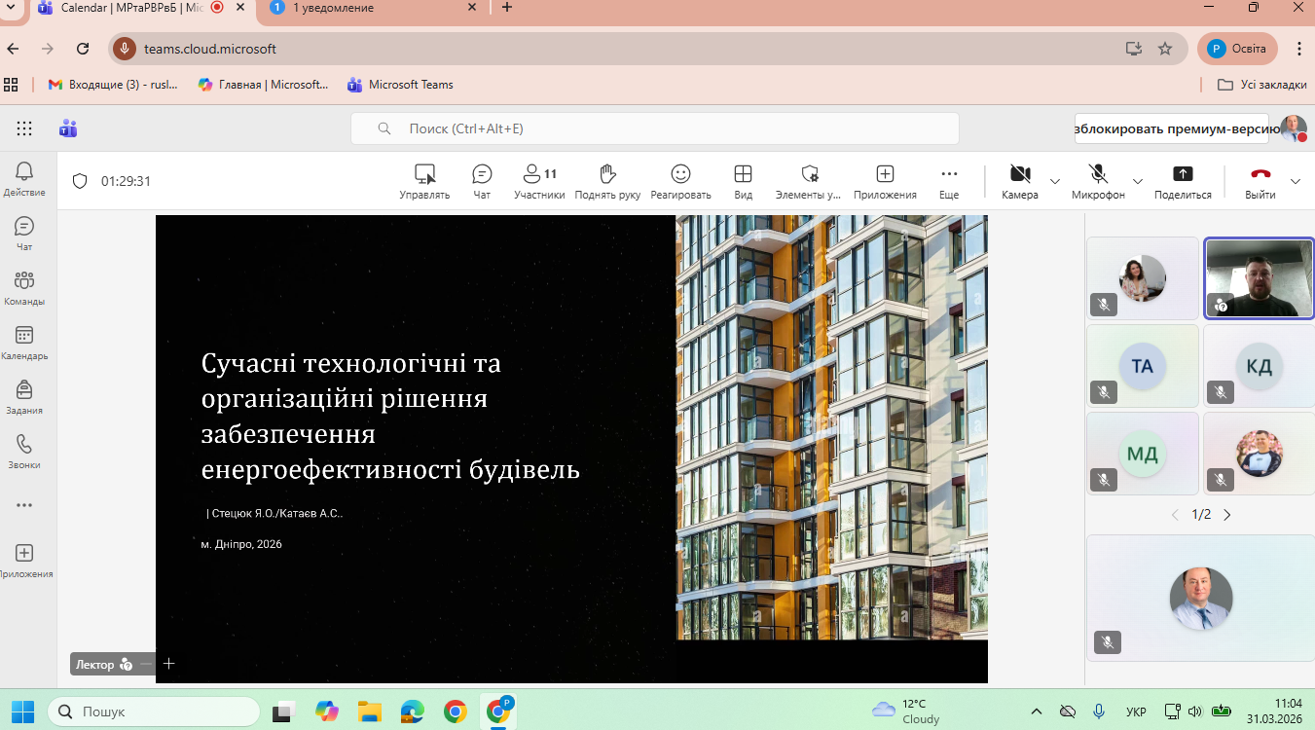Go to the next participants page
The image size is (1315, 730).
click(x=1227, y=515)
